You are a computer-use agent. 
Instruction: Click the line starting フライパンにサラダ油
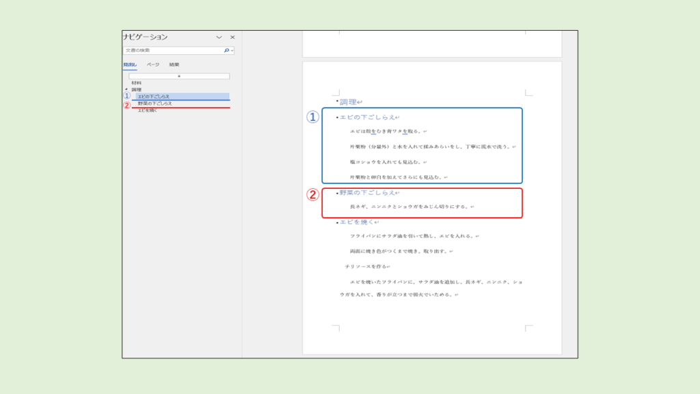pos(412,236)
